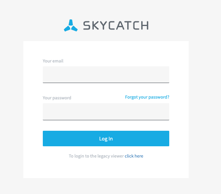Click the SKYCATCH wordmark text
221x194 pixels.
(116, 26)
